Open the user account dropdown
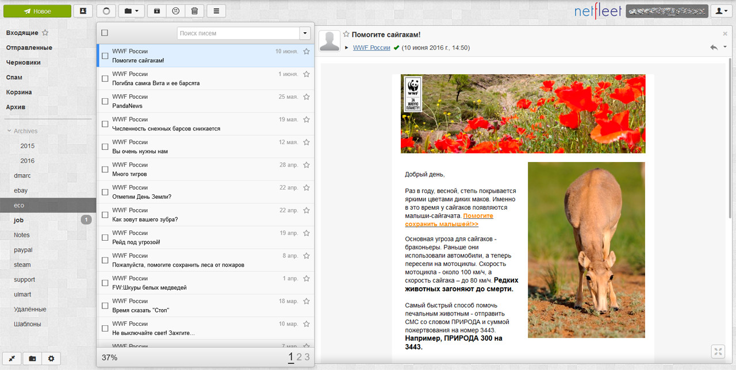Image resolution: width=736 pixels, height=370 pixels. coord(721,11)
